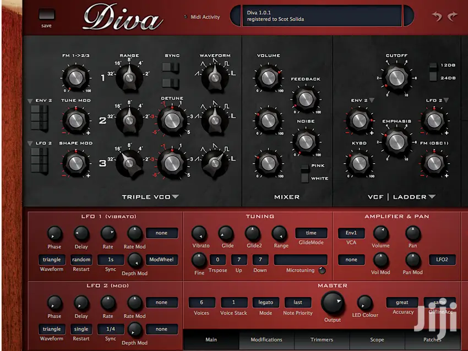Toggle the LFO 2 shape mod switches
The height and width of the screenshot is (351, 468).
coord(40,160)
